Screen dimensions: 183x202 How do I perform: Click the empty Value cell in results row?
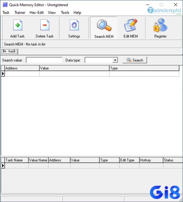[x=74, y=74]
